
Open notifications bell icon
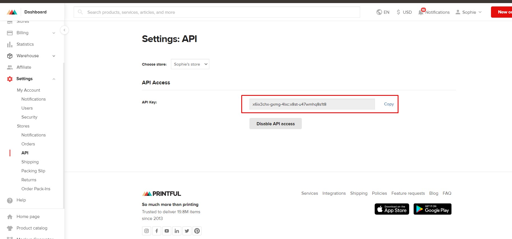[x=421, y=12]
